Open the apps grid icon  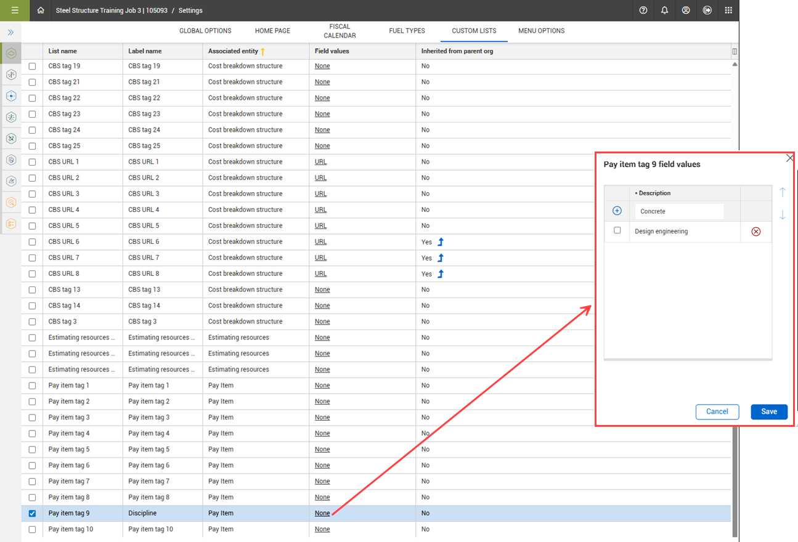point(728,10)
